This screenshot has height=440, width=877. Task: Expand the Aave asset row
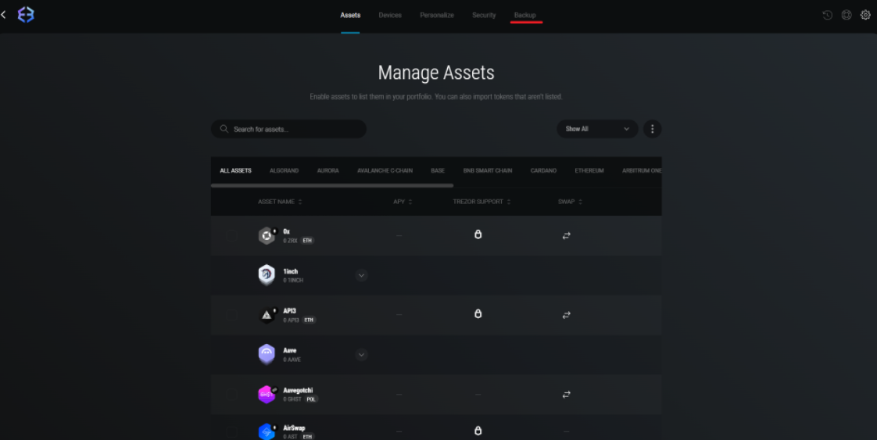click(x=361, y=355)
